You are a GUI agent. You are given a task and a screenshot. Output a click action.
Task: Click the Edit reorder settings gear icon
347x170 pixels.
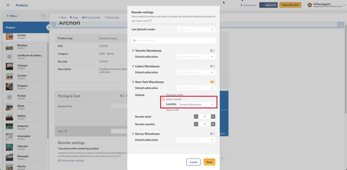coord(59,161)
